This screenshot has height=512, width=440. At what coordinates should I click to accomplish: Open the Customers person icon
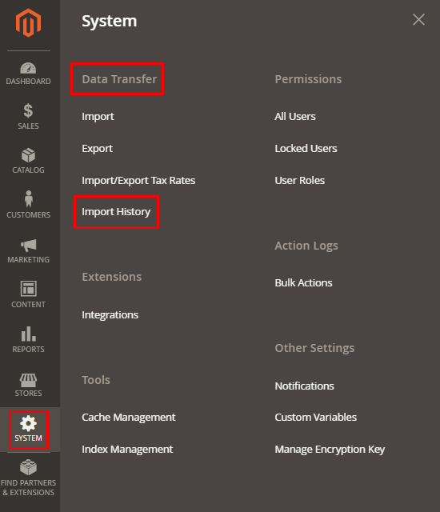(28, 199)
